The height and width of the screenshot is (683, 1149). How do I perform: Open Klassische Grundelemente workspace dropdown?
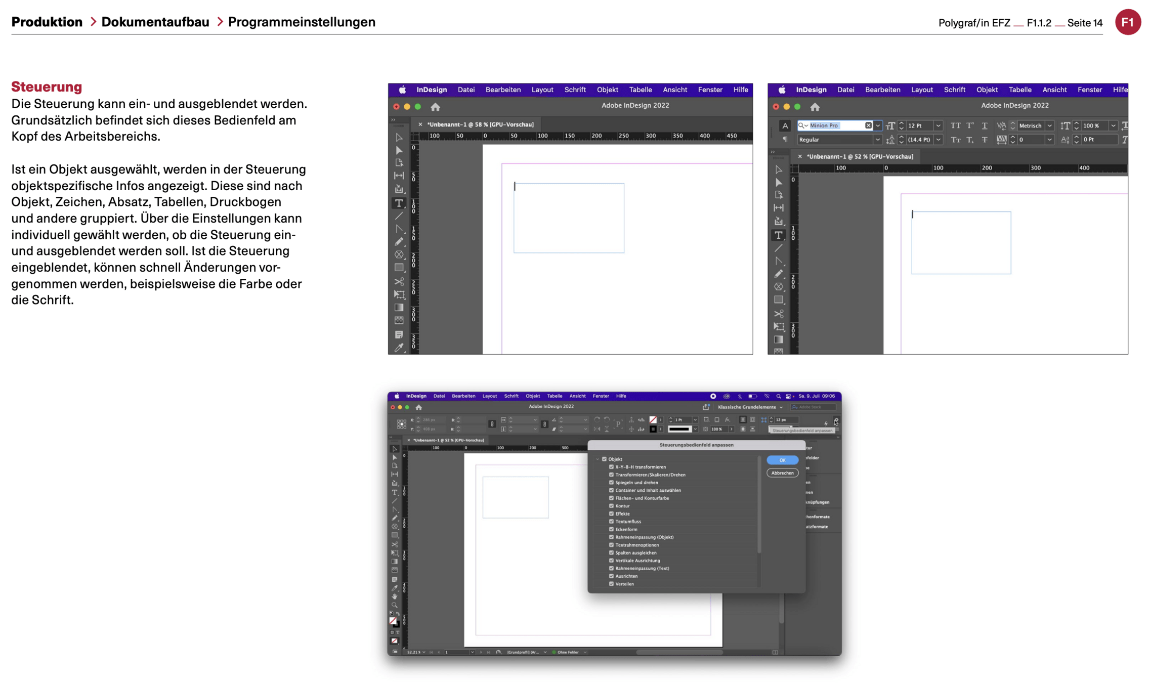pyautogui.click(x=750, y=407)
